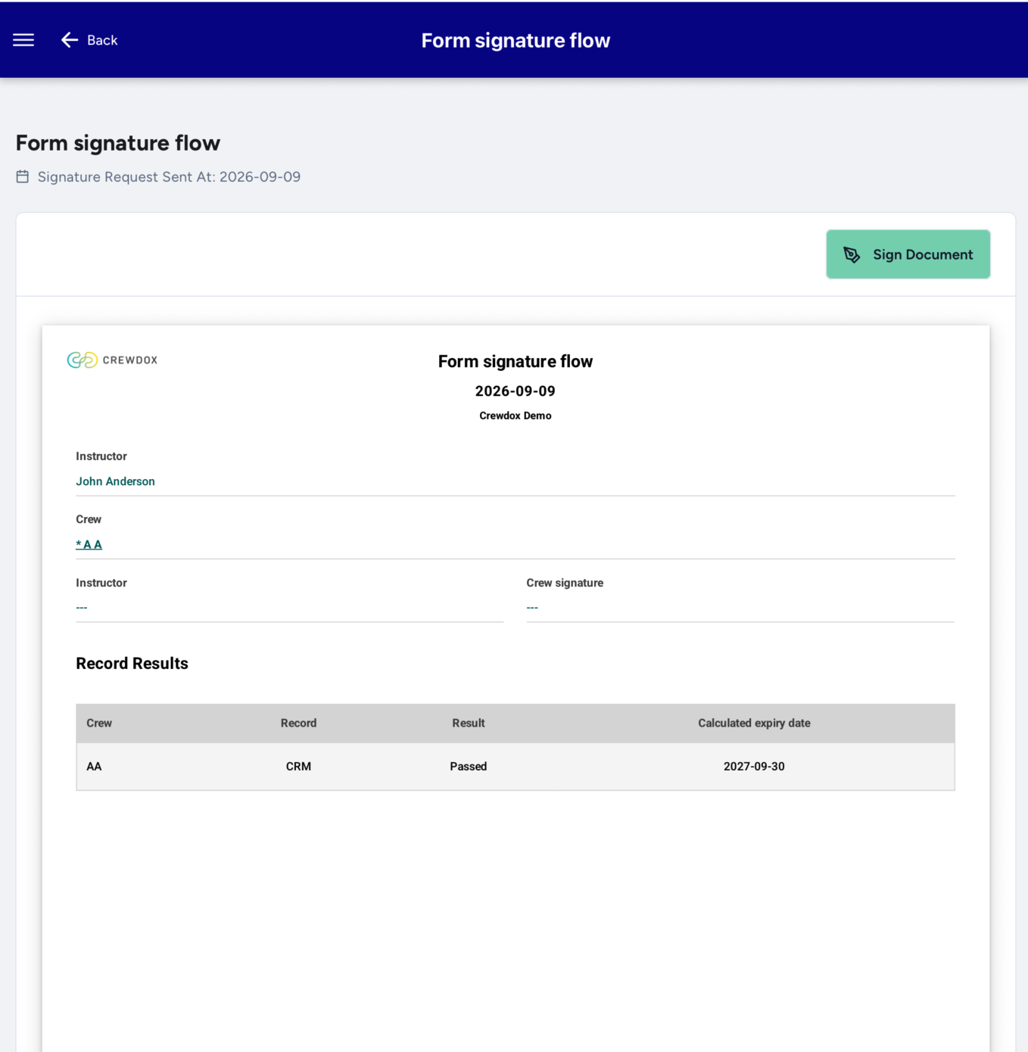Image resolution: width=1028 pixels, height=1052 pixels.
Task: Click the Crew column header
Action: click(99, 723)
